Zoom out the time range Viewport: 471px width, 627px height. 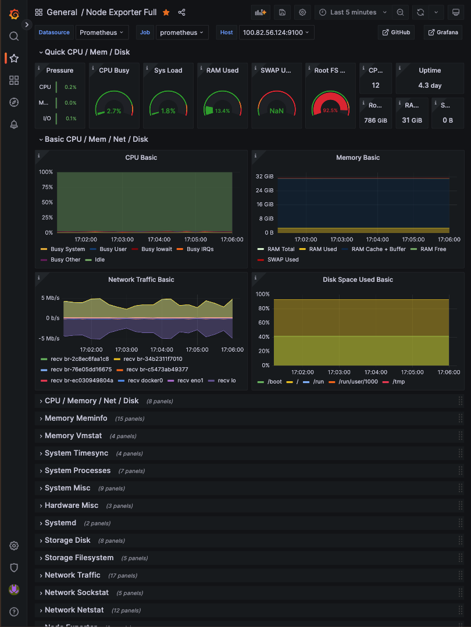point(400,12)
